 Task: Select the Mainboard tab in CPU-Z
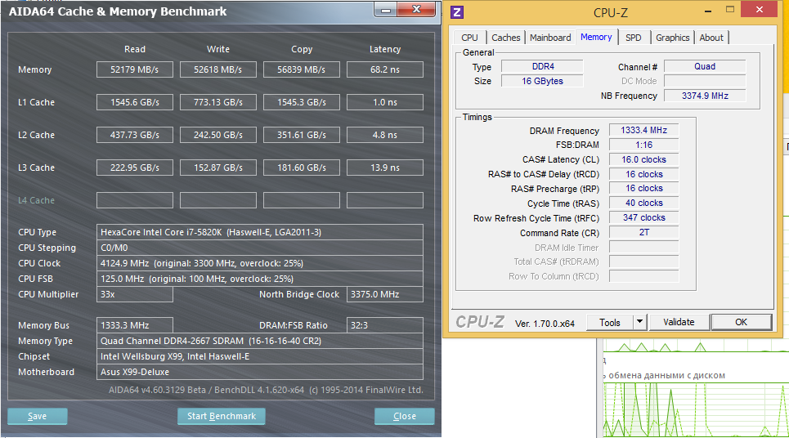pyautogui.click(x=550, y=38)
